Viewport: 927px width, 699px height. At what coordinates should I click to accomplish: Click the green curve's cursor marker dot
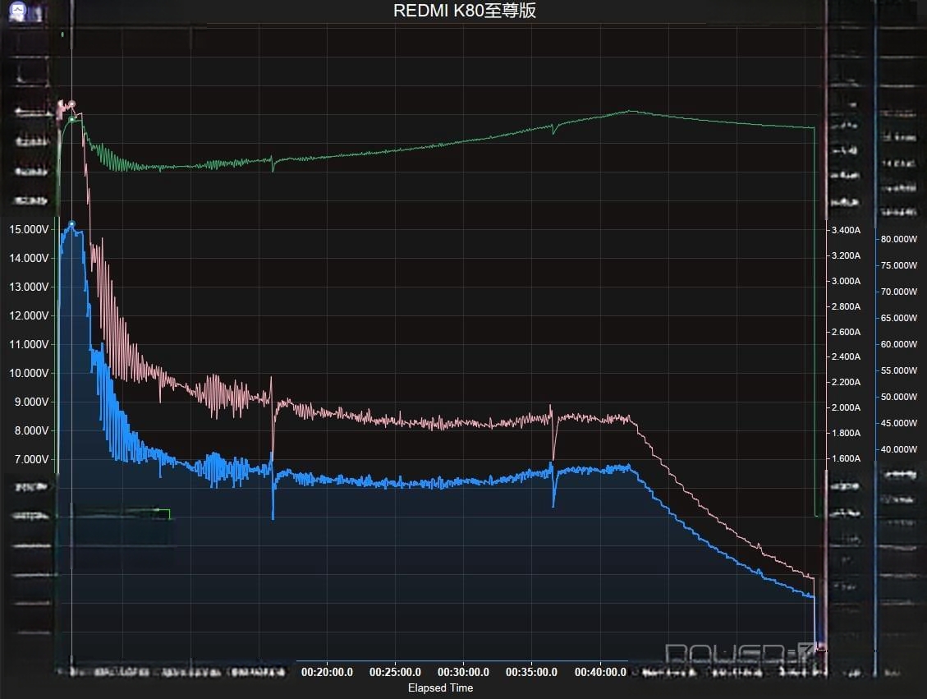[x=72, y=119]
